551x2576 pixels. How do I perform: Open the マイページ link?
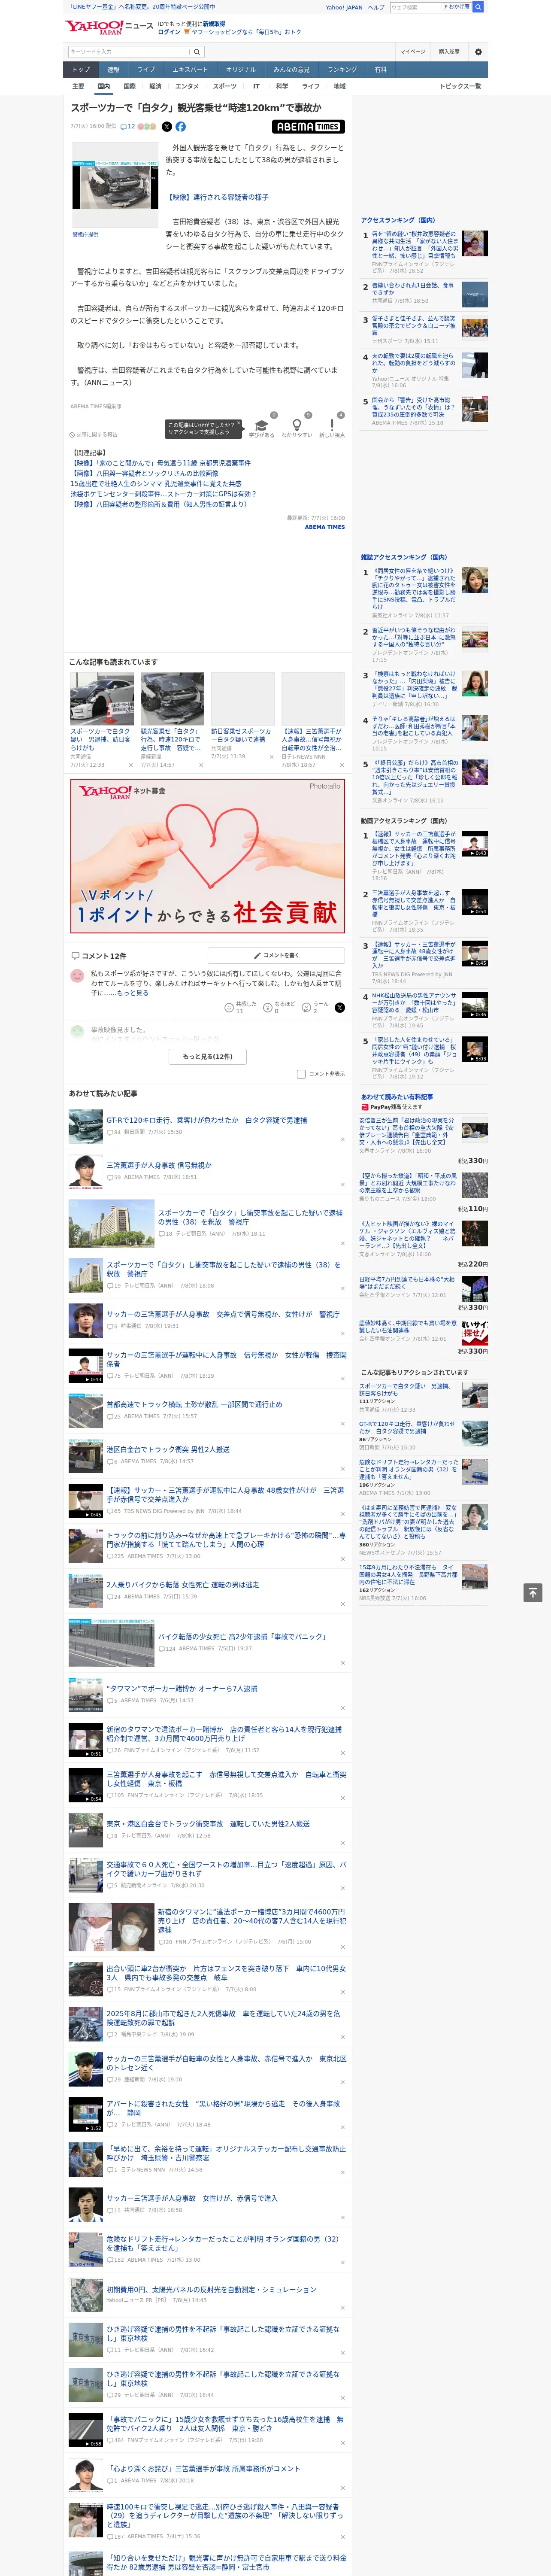click(x=412, y=52)
